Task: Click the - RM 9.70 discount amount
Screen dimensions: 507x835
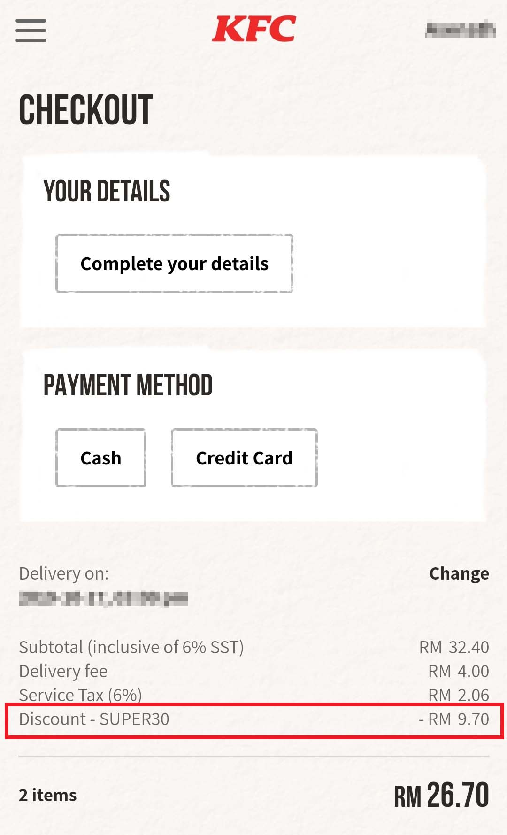Action: pos(453,719)
